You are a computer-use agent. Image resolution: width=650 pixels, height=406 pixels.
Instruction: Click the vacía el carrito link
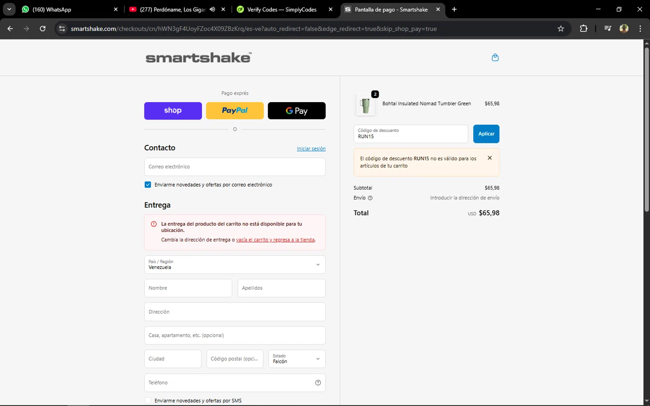[275, 240]
